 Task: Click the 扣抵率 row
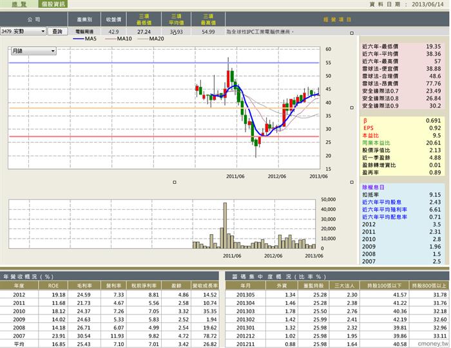401,195
